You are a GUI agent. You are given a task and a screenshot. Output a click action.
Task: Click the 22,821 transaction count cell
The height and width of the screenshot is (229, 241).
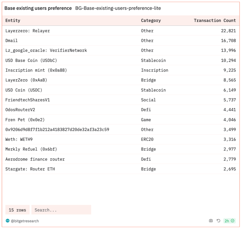pos(228,31)
